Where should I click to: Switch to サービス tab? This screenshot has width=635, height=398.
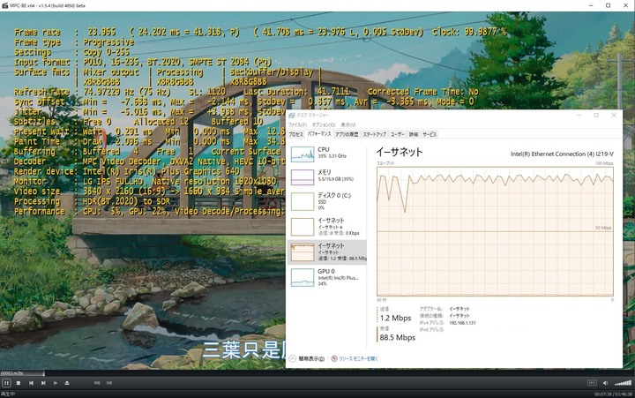tap(430, 134)
